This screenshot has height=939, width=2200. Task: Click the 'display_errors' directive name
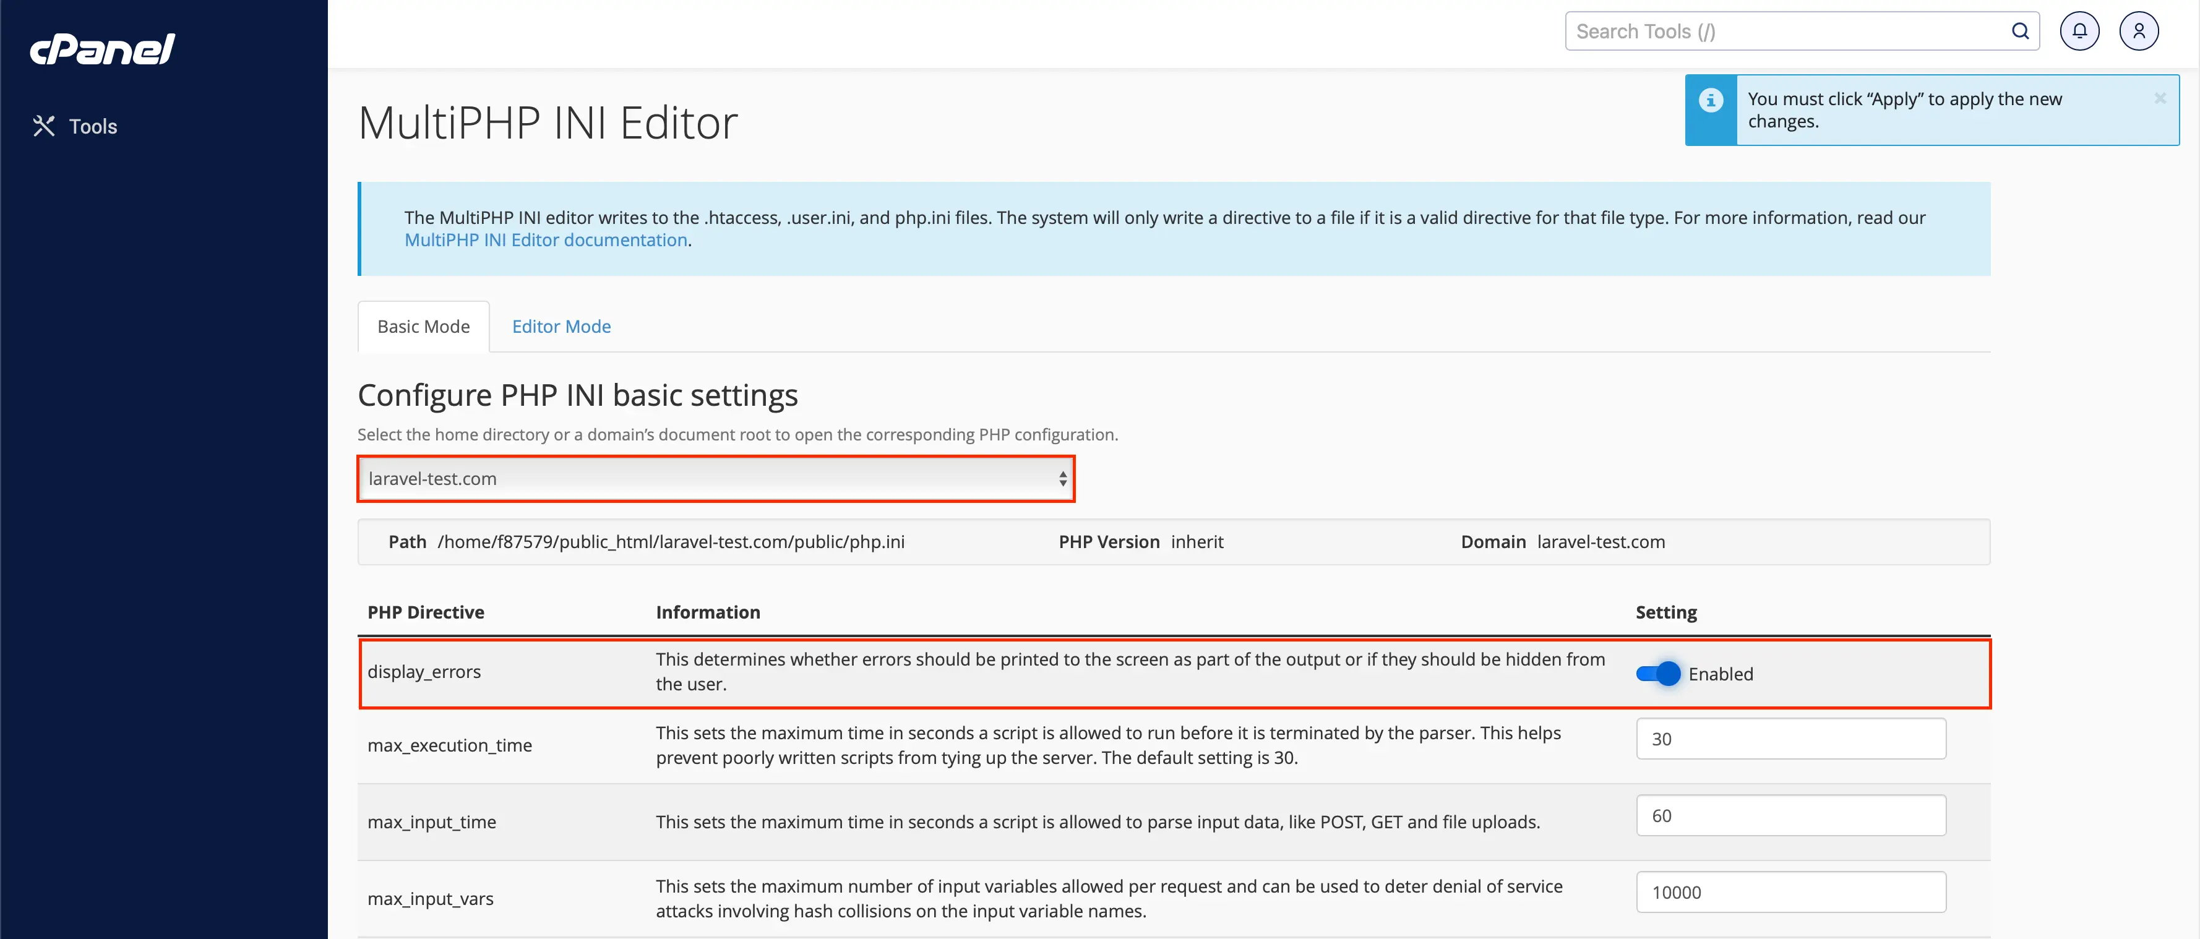pyautogui.click(x=424, y=672)
